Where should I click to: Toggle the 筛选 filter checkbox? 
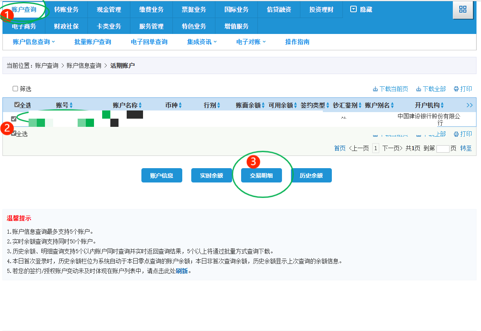[x=16, y=89]
